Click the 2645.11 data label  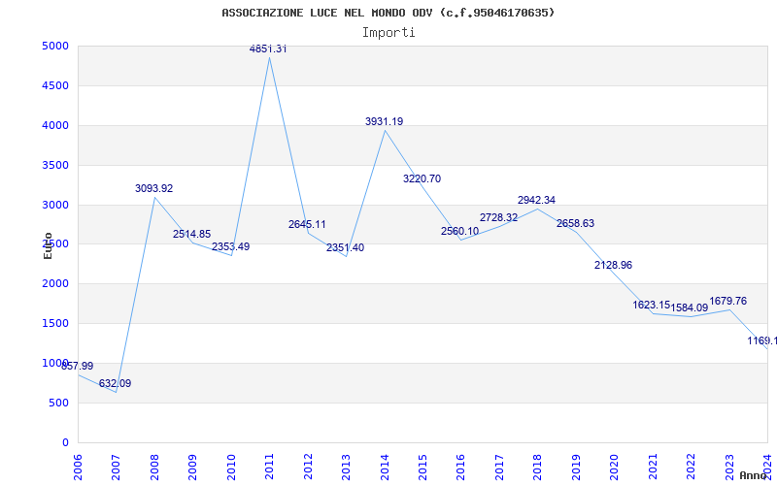(x=307, y=225)
